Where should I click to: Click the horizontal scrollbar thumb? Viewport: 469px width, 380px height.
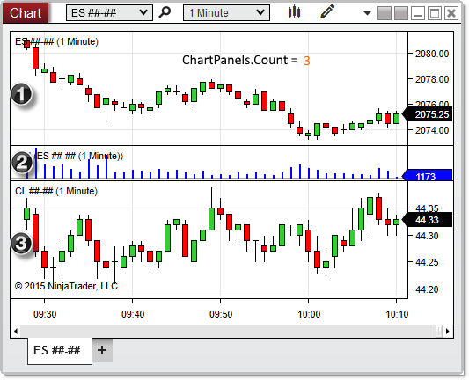pyautogui.click(x=439, y=331)
